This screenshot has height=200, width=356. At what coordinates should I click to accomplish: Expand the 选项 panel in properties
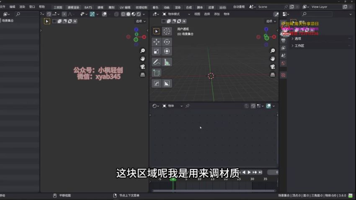(298, 38)
